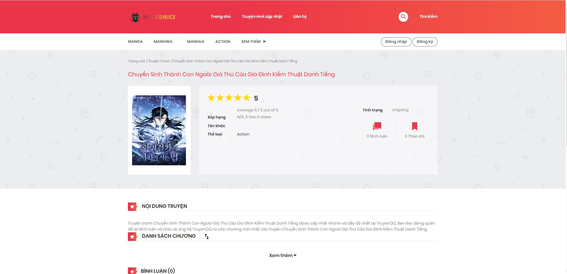Open the Manga category
567x274 pixels.
click(x=135, y=42)
